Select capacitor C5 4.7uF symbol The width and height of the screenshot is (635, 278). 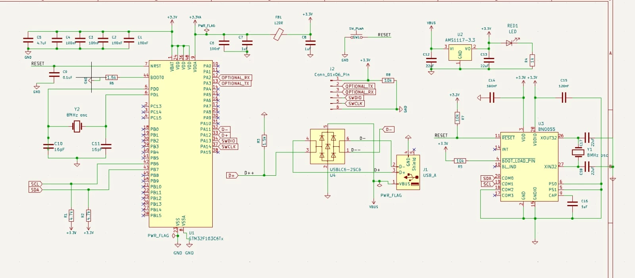click(28, 40)
